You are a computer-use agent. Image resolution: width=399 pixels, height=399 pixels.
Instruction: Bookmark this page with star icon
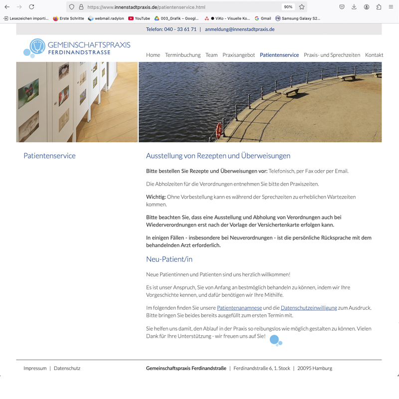pyautogui.click(x=302, y=7)
